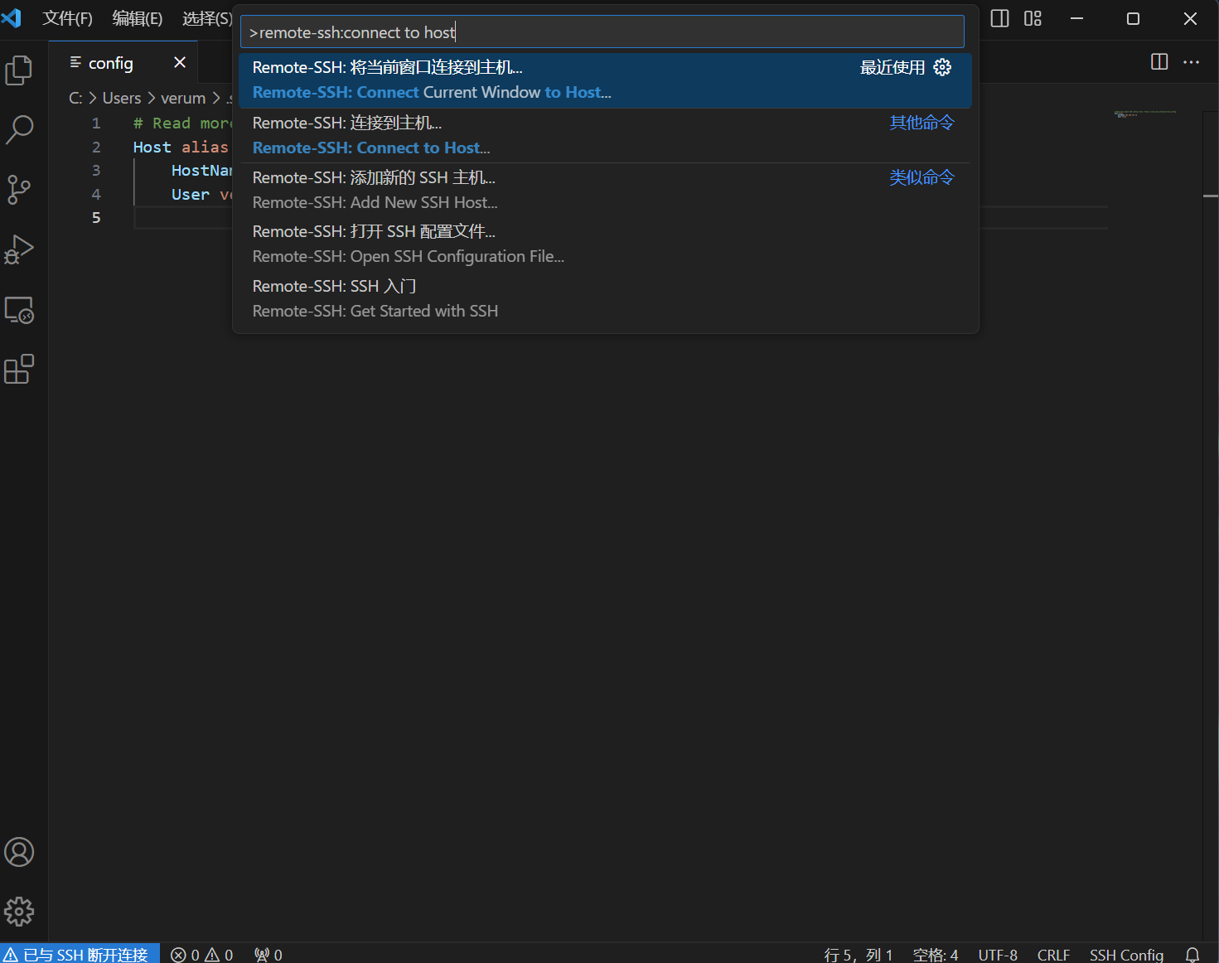Run Remote-SSH: 将当前窗口连接到主机 command

[605, 80]
